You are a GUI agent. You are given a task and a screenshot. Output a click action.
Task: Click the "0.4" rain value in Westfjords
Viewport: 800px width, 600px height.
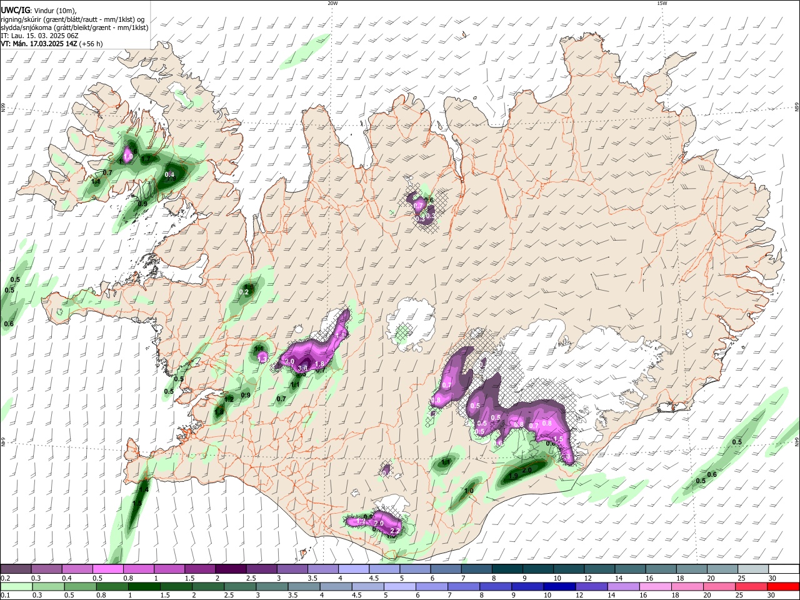point(169,174)
